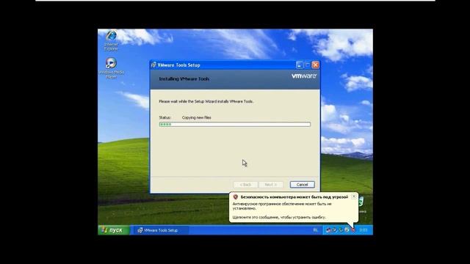Click the RL language indicator on taskbar
This screenshot has width=470, height=264.
tap(315, 230)
